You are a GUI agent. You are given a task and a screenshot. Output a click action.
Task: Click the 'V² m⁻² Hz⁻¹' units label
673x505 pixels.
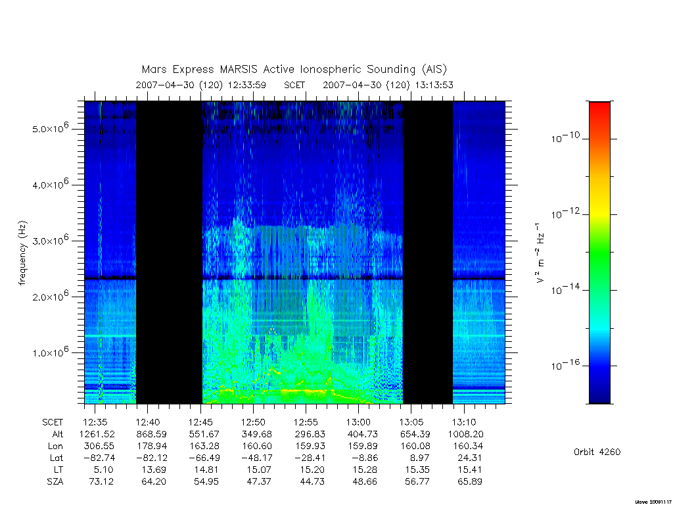[540, 253]
